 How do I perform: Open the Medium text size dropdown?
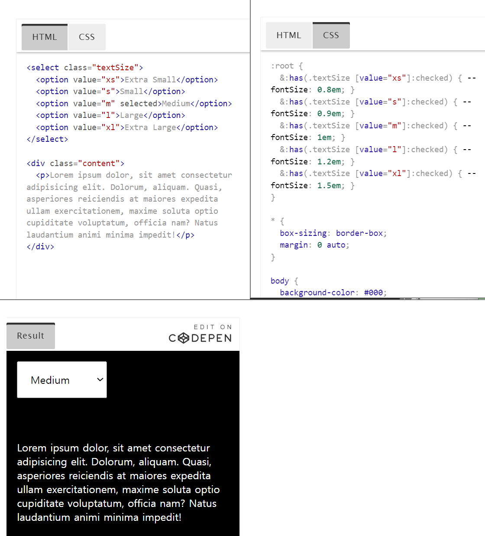click(62, 380)
